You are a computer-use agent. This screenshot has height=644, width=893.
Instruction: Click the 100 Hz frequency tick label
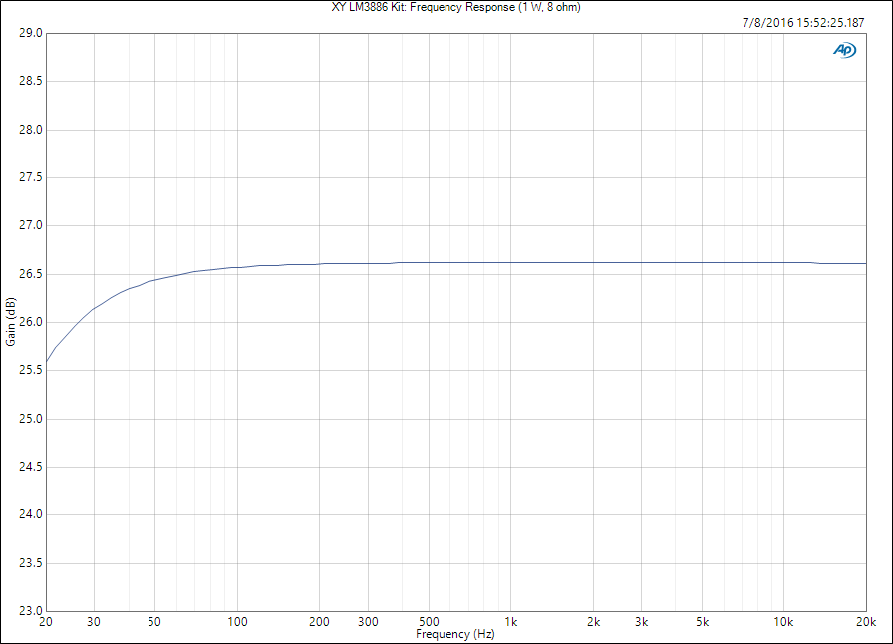pos(237,622)
